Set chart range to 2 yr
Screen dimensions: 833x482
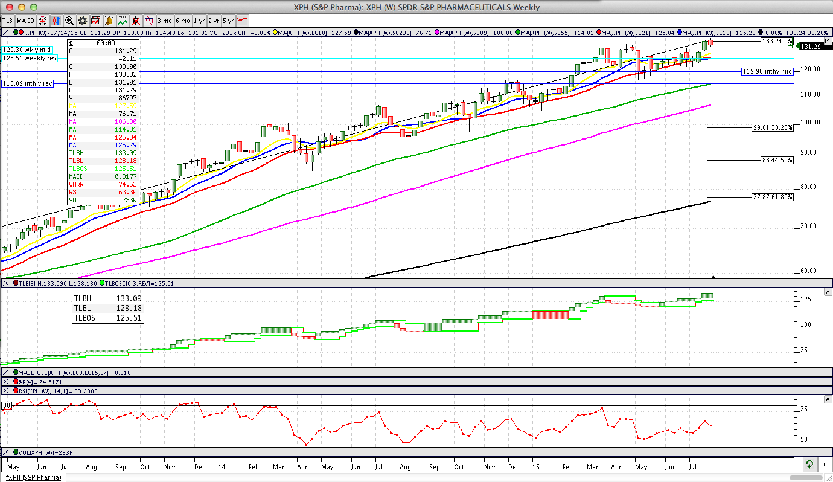[x=214, y=20]
